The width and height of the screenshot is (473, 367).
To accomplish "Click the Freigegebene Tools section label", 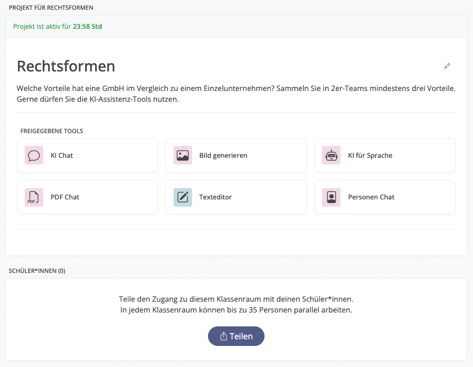I will tap(51, 131).
